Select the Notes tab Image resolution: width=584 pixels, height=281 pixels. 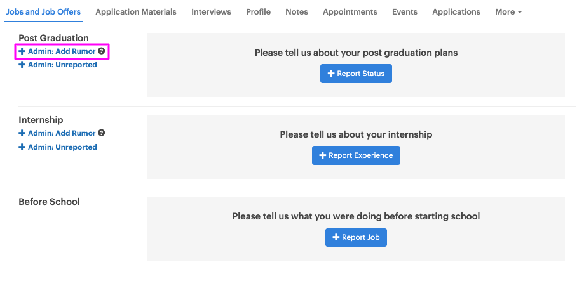[x=297, y=12]
